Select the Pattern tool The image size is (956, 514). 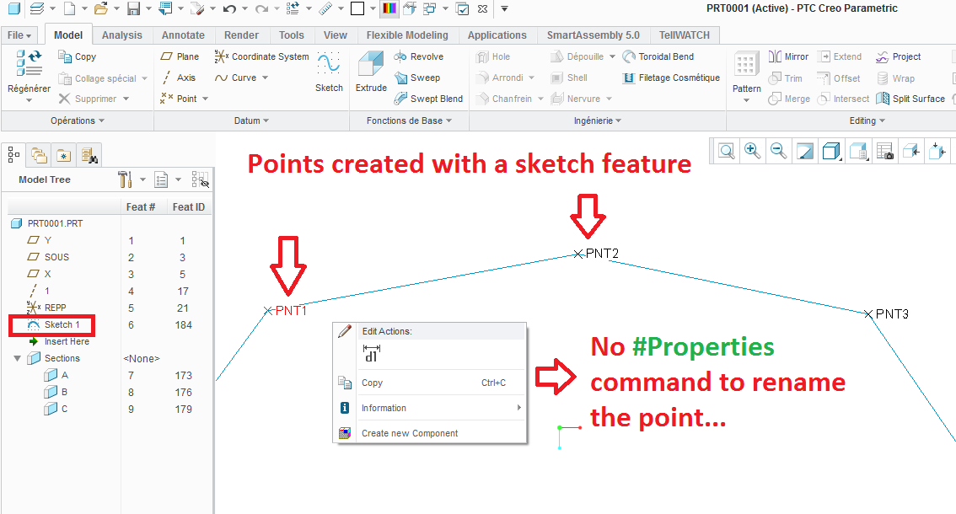tap(746, 72)
